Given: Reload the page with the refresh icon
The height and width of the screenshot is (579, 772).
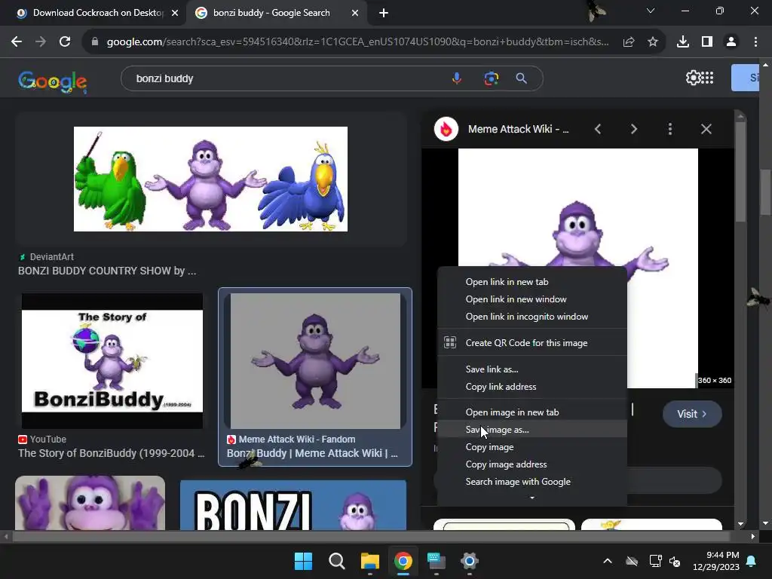Looking at the screenshot, I should coord(65,42).
